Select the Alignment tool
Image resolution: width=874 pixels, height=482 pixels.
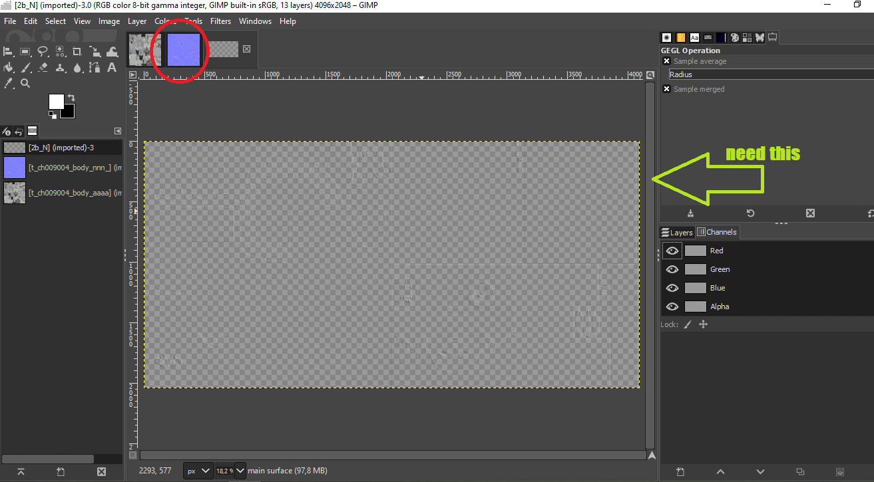[9, 51]
